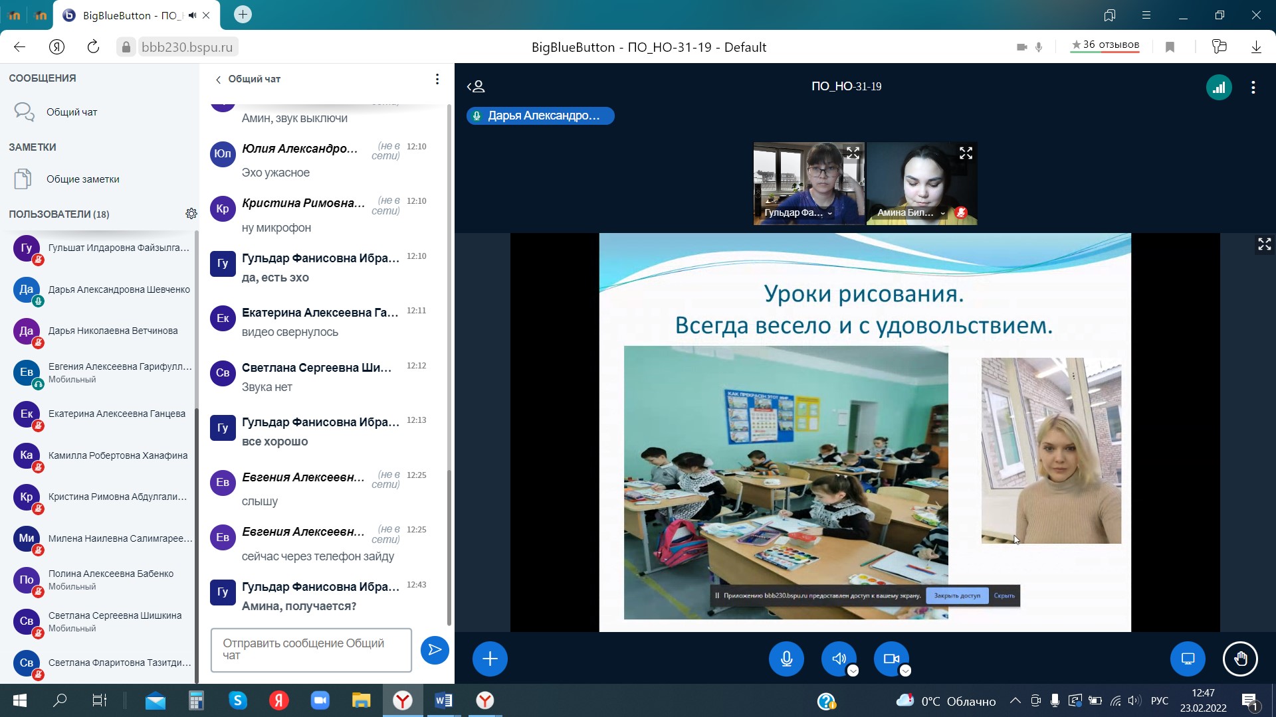Screen dimensions: 1276x717
Task: Click the chat message input field
Action: 311,649
